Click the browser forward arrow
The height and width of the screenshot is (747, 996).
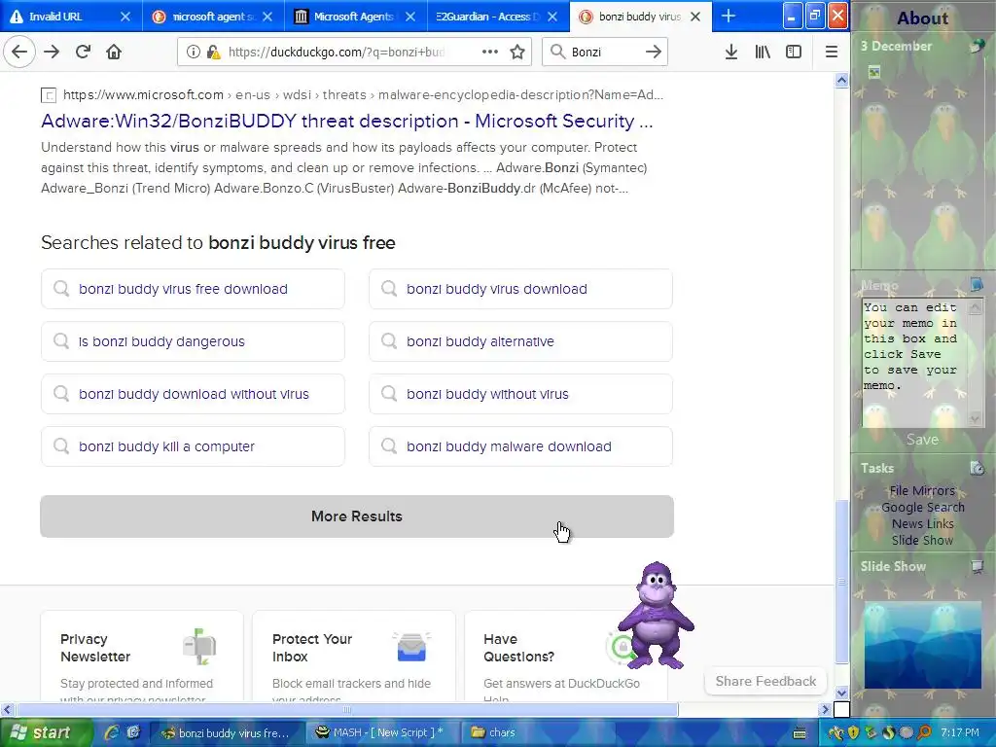point(52,52)
